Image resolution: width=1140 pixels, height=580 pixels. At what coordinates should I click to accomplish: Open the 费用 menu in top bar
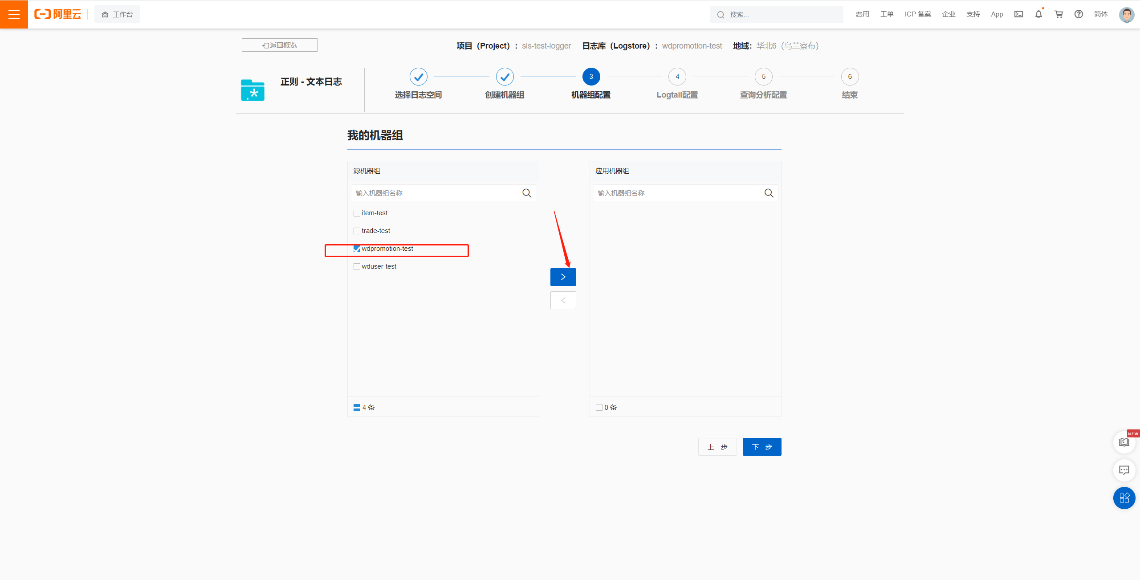862,14
